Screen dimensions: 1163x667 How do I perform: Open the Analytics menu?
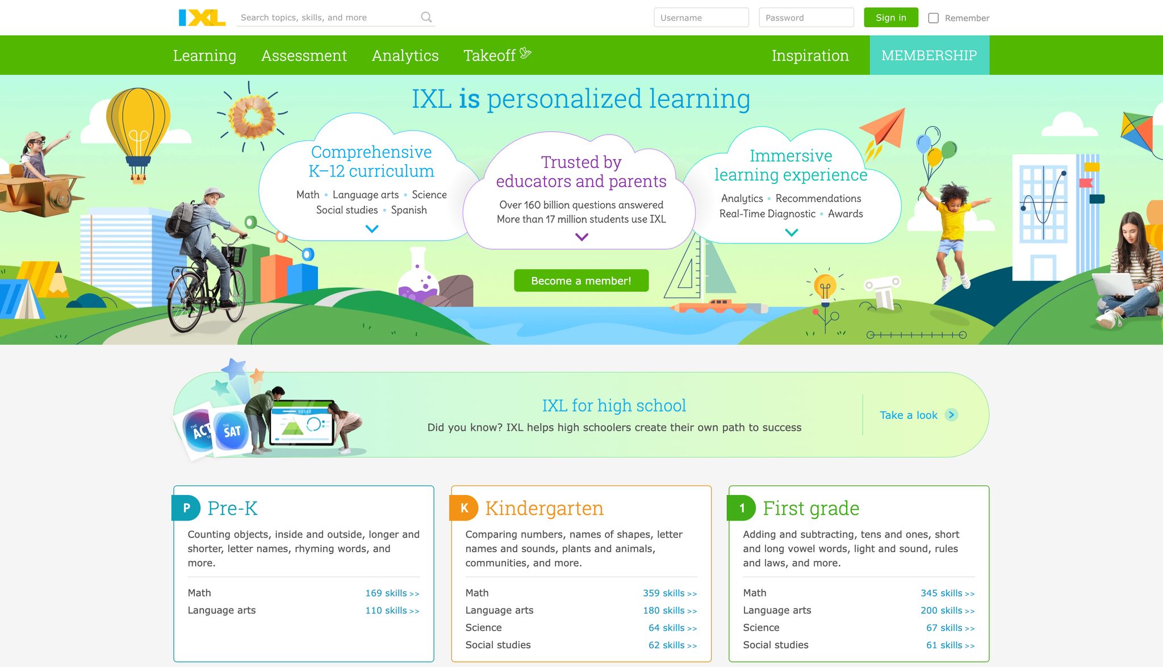(x=405, y=56)
